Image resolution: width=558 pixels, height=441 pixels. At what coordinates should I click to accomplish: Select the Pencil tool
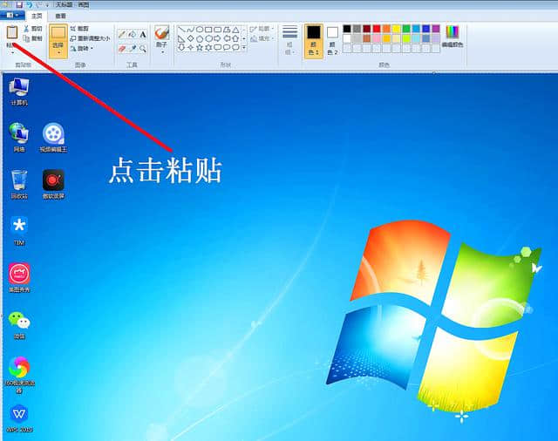click(122, 34)
